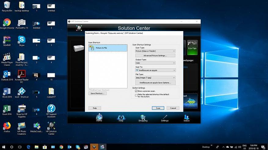Open Advanced Picture Settings
The image size is (268, 150).
[155, 55]
